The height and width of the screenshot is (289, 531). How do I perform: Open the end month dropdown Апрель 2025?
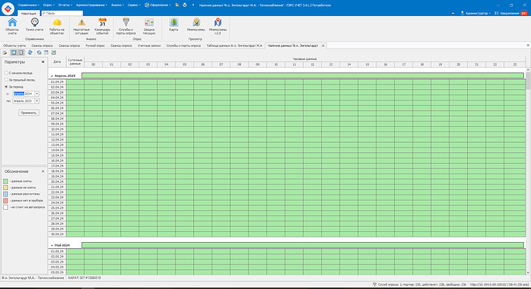coord(37,101)
